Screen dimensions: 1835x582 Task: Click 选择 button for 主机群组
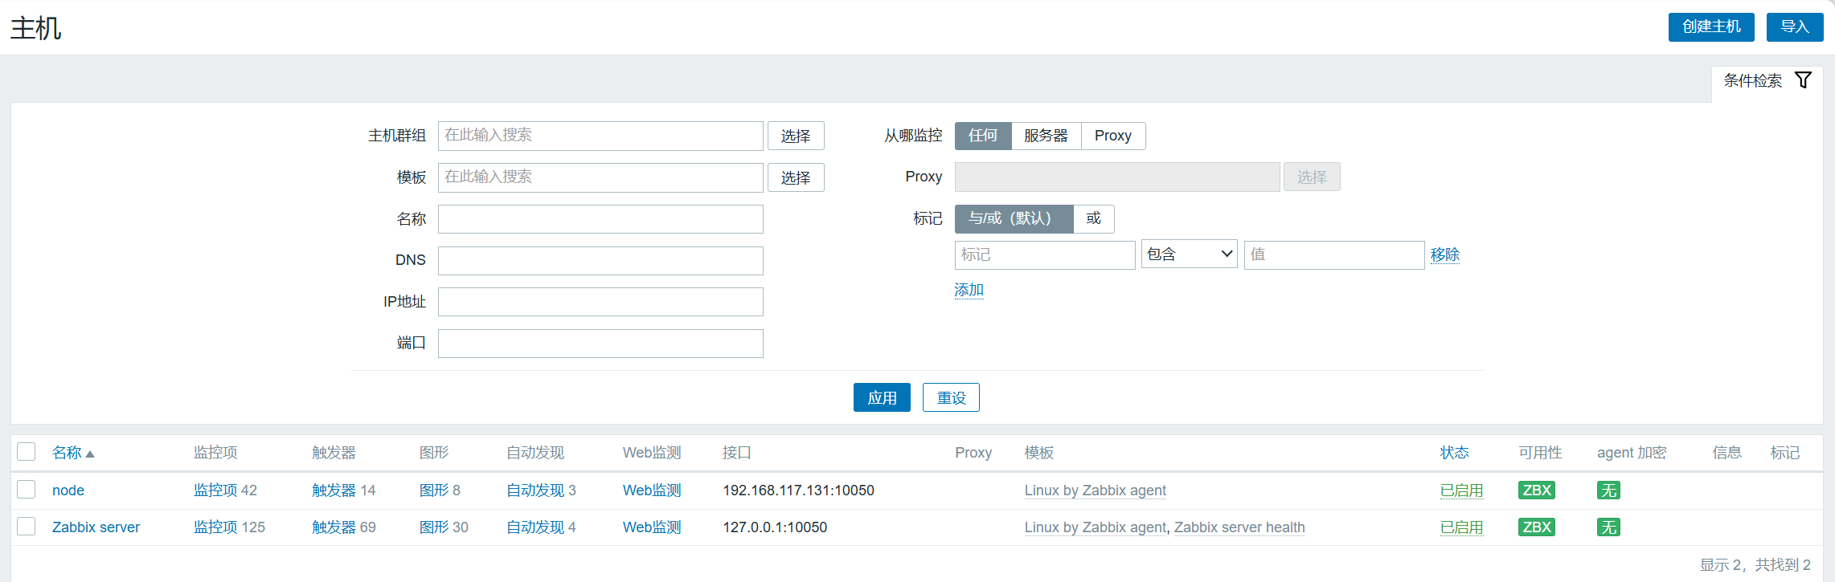pyautogui.click(x=796, y=136)
